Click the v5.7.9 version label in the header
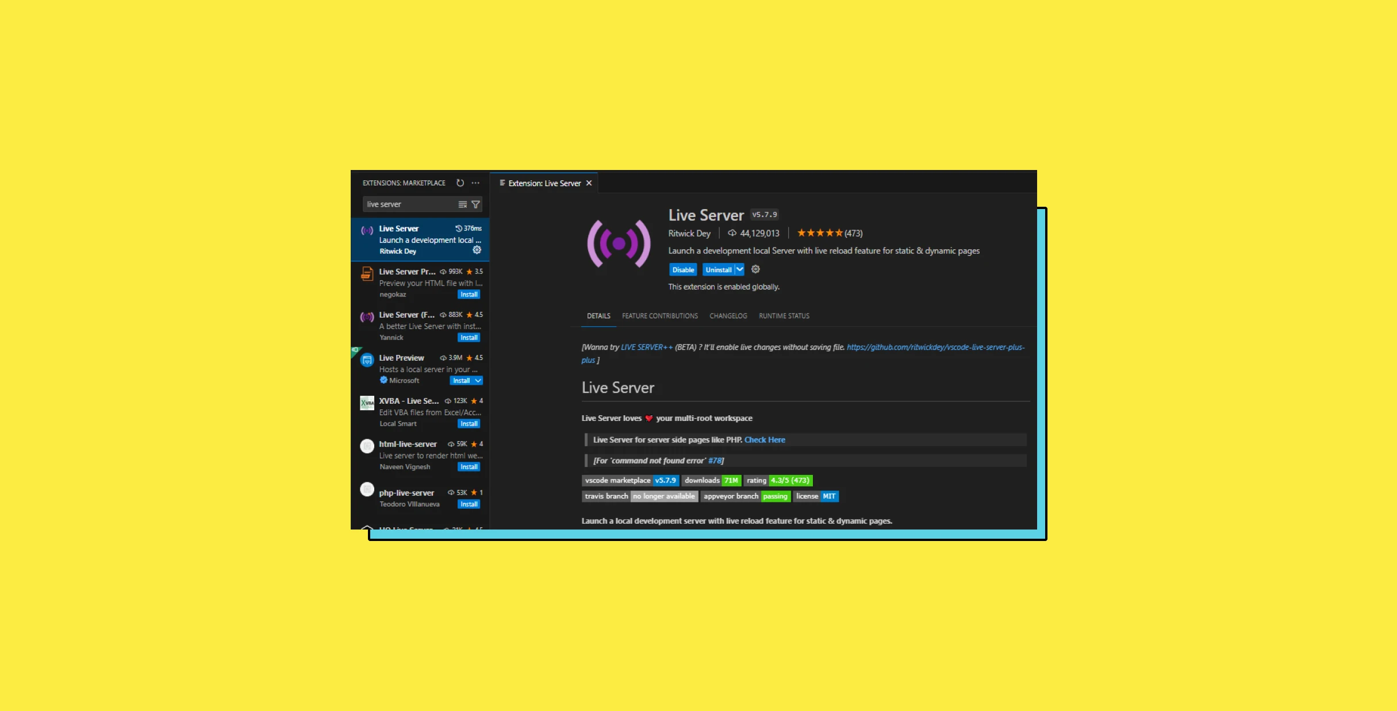1397x711 pixels. coord(765,215)
